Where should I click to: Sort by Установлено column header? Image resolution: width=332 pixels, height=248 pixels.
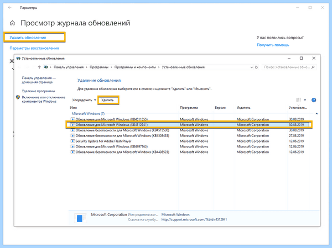point(298,108)
